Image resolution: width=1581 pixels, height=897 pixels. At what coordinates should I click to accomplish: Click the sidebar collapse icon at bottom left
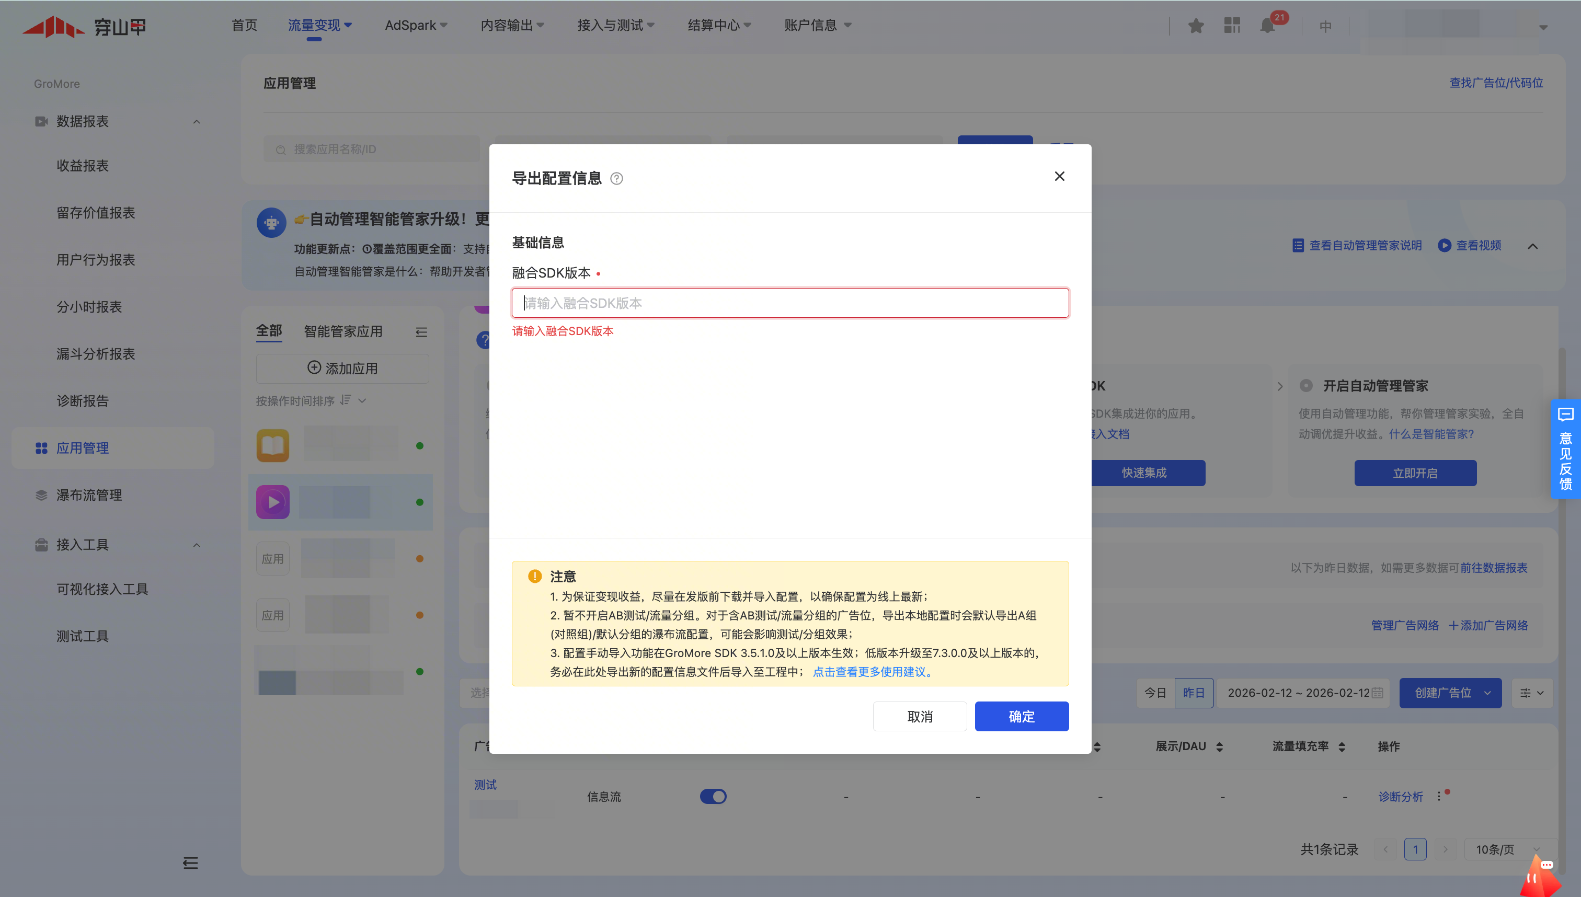click(190, 862)
